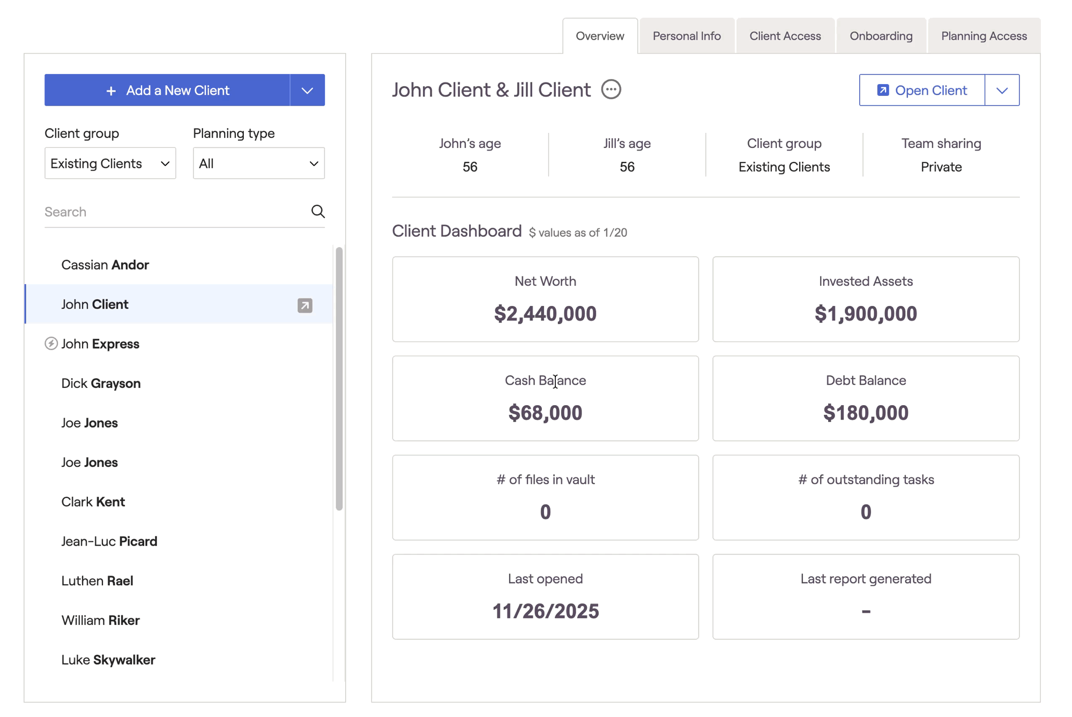The image size is (1072, 717).
Task: Open the three-dot options menu by client name
Action: 611,89
